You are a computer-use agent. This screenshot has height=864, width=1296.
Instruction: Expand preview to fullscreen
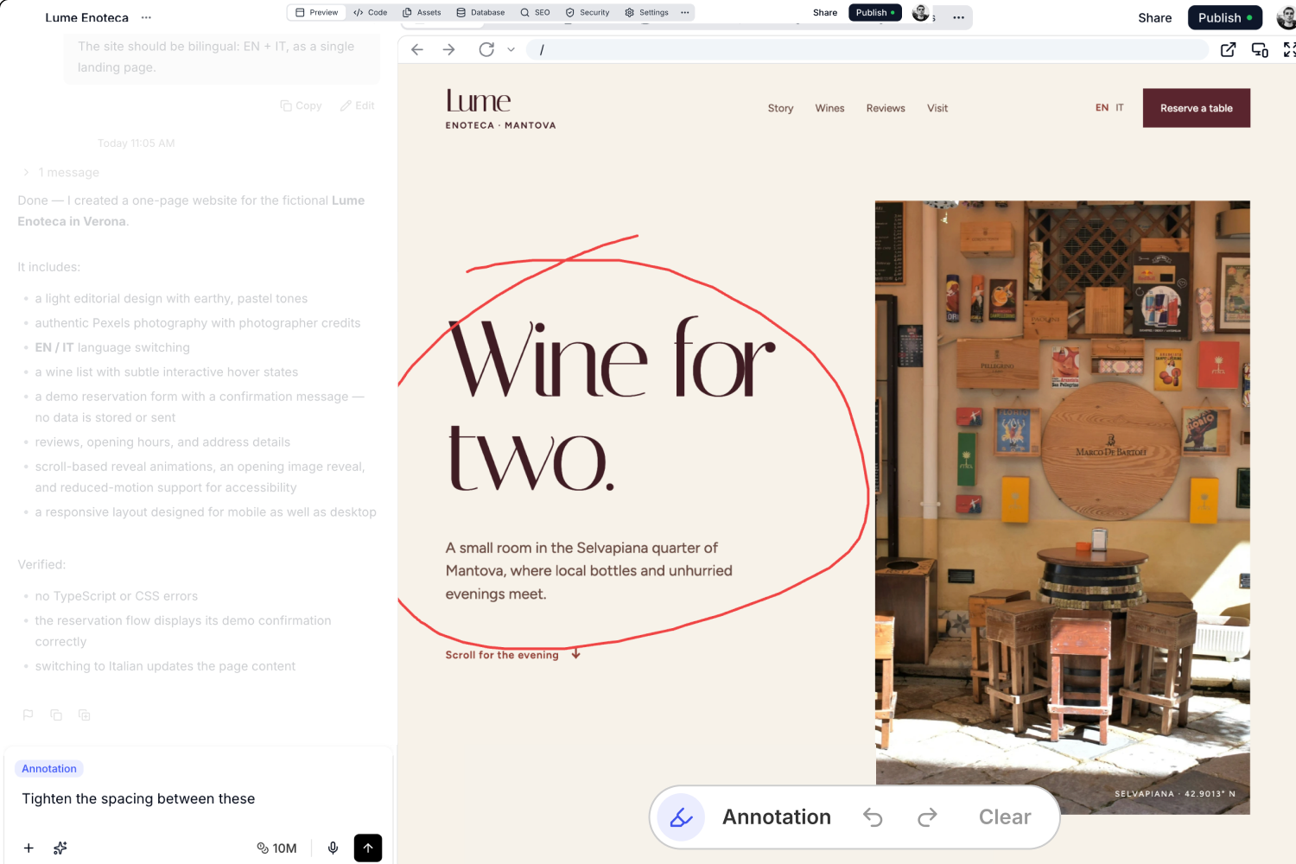(x=1289, y=50)
